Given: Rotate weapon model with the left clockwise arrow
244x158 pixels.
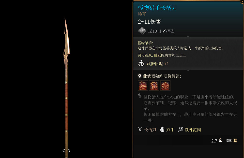Looking at the screenshot, I should [64, 151].
